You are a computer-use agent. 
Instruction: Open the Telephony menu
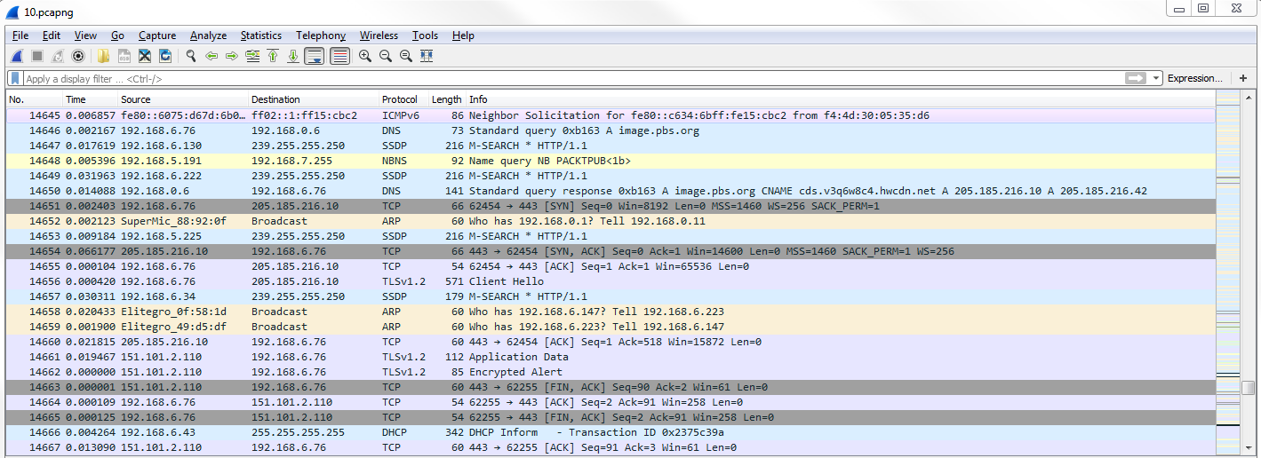(320, 36)
